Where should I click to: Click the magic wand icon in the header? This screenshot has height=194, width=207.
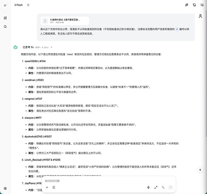(186, 5)
